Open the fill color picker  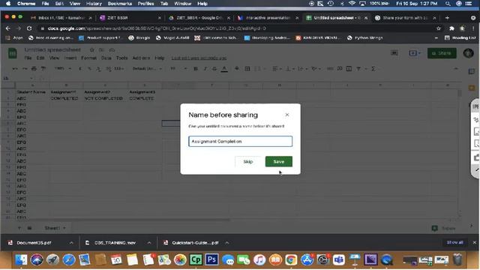pos(237,68)
